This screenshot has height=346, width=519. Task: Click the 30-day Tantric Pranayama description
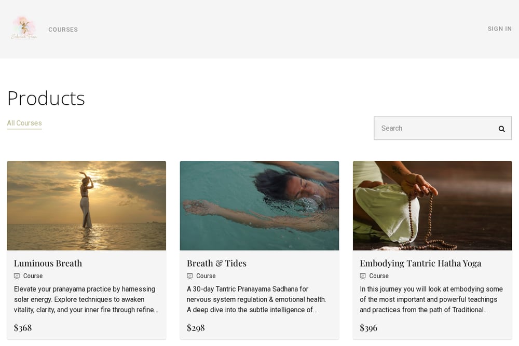256,299
